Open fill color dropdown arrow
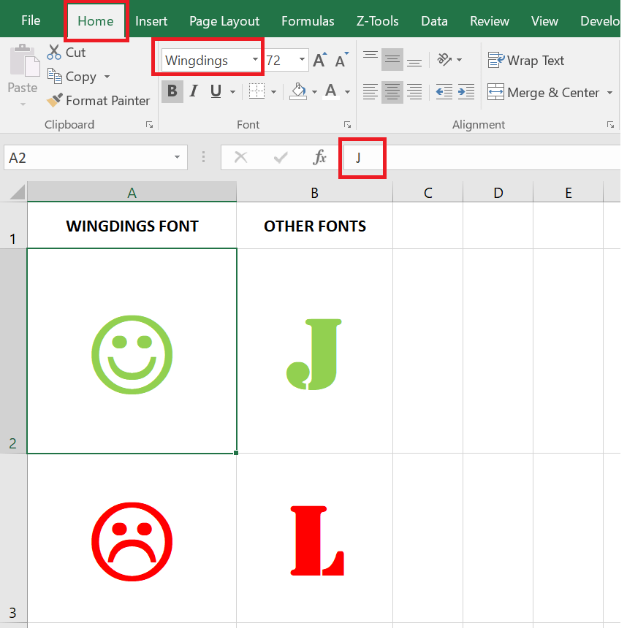627x642 pixels. coord(314,92)
